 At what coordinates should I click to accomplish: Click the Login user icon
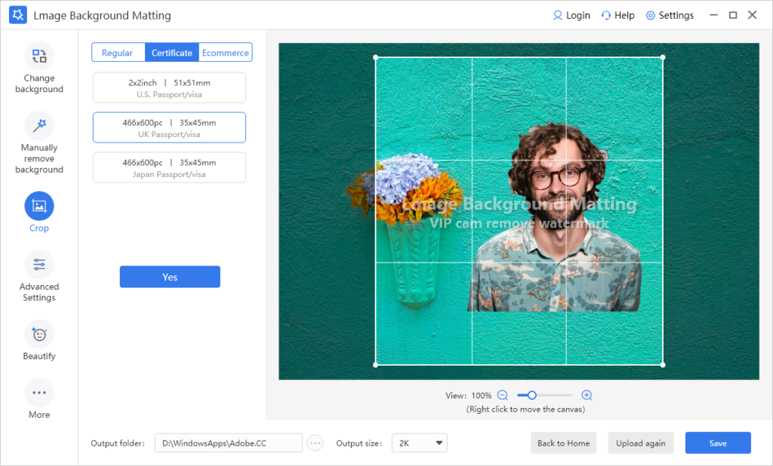[x=558, y=15]
